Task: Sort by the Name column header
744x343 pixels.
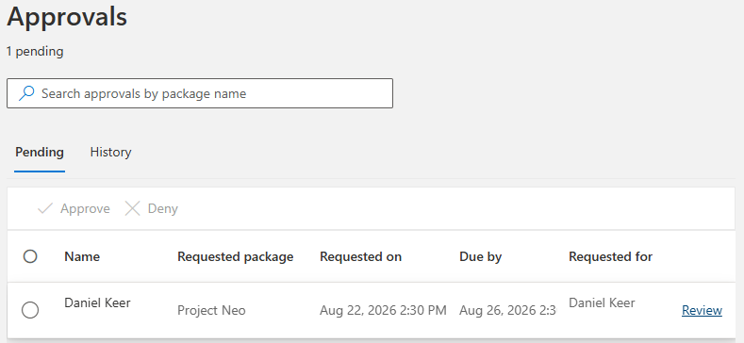Action: pyautogui.click(x=82, y=256)
